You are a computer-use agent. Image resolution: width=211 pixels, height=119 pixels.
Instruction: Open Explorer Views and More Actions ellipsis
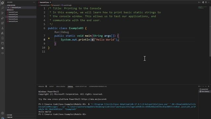click(34, 2)
